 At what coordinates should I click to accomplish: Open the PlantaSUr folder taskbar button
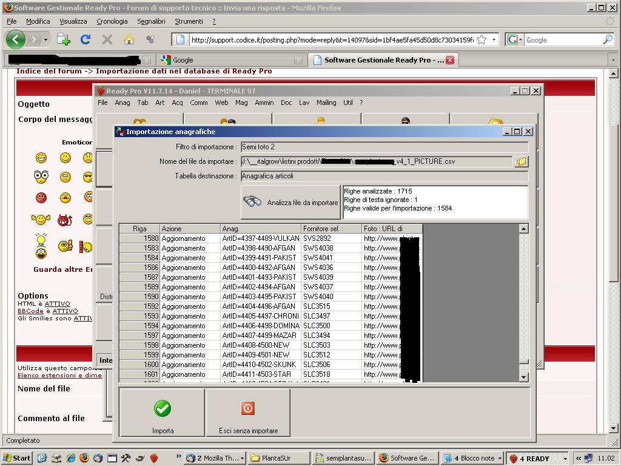pos(279,458)
